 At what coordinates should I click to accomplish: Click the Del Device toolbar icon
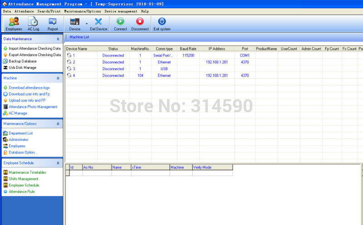pos(98,24)
